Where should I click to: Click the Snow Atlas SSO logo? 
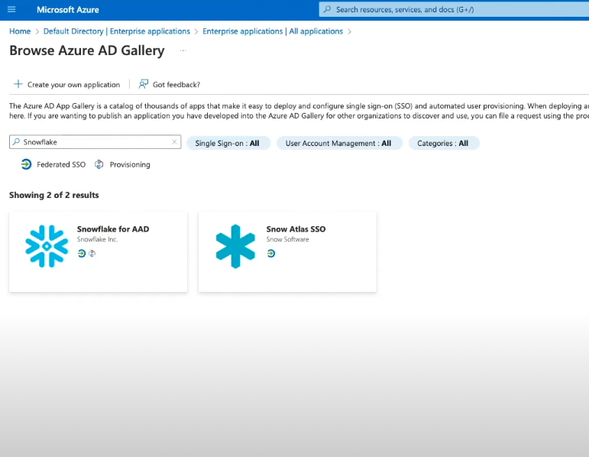pos(235,246)
